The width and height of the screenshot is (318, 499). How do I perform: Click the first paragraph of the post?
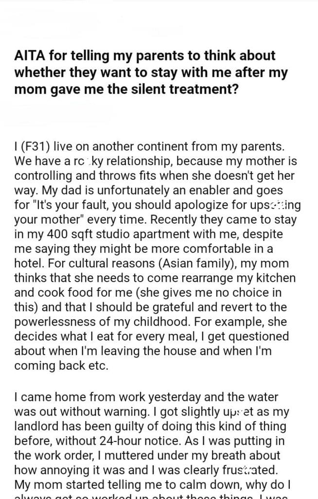pos(156,248)
